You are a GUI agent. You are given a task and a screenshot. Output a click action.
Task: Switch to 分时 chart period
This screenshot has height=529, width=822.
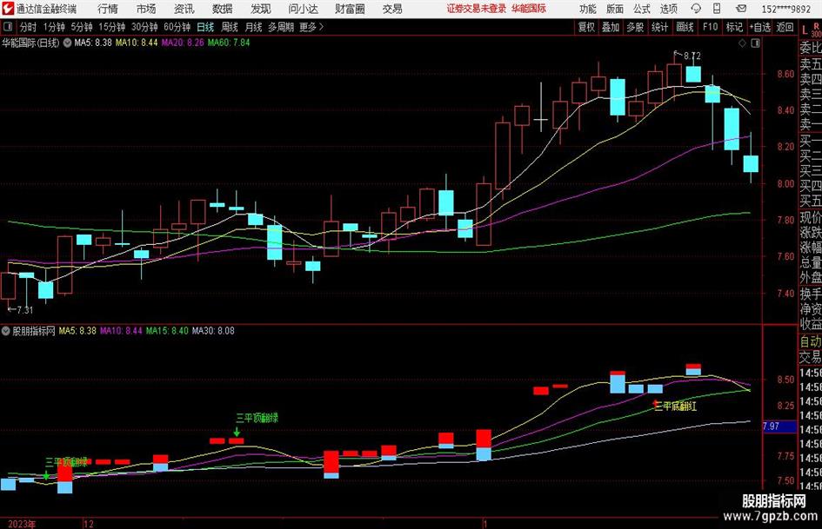pos(29,27)
